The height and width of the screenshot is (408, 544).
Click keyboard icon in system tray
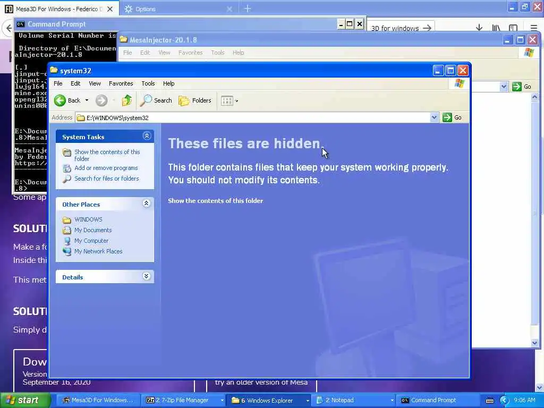click(489, 401)
